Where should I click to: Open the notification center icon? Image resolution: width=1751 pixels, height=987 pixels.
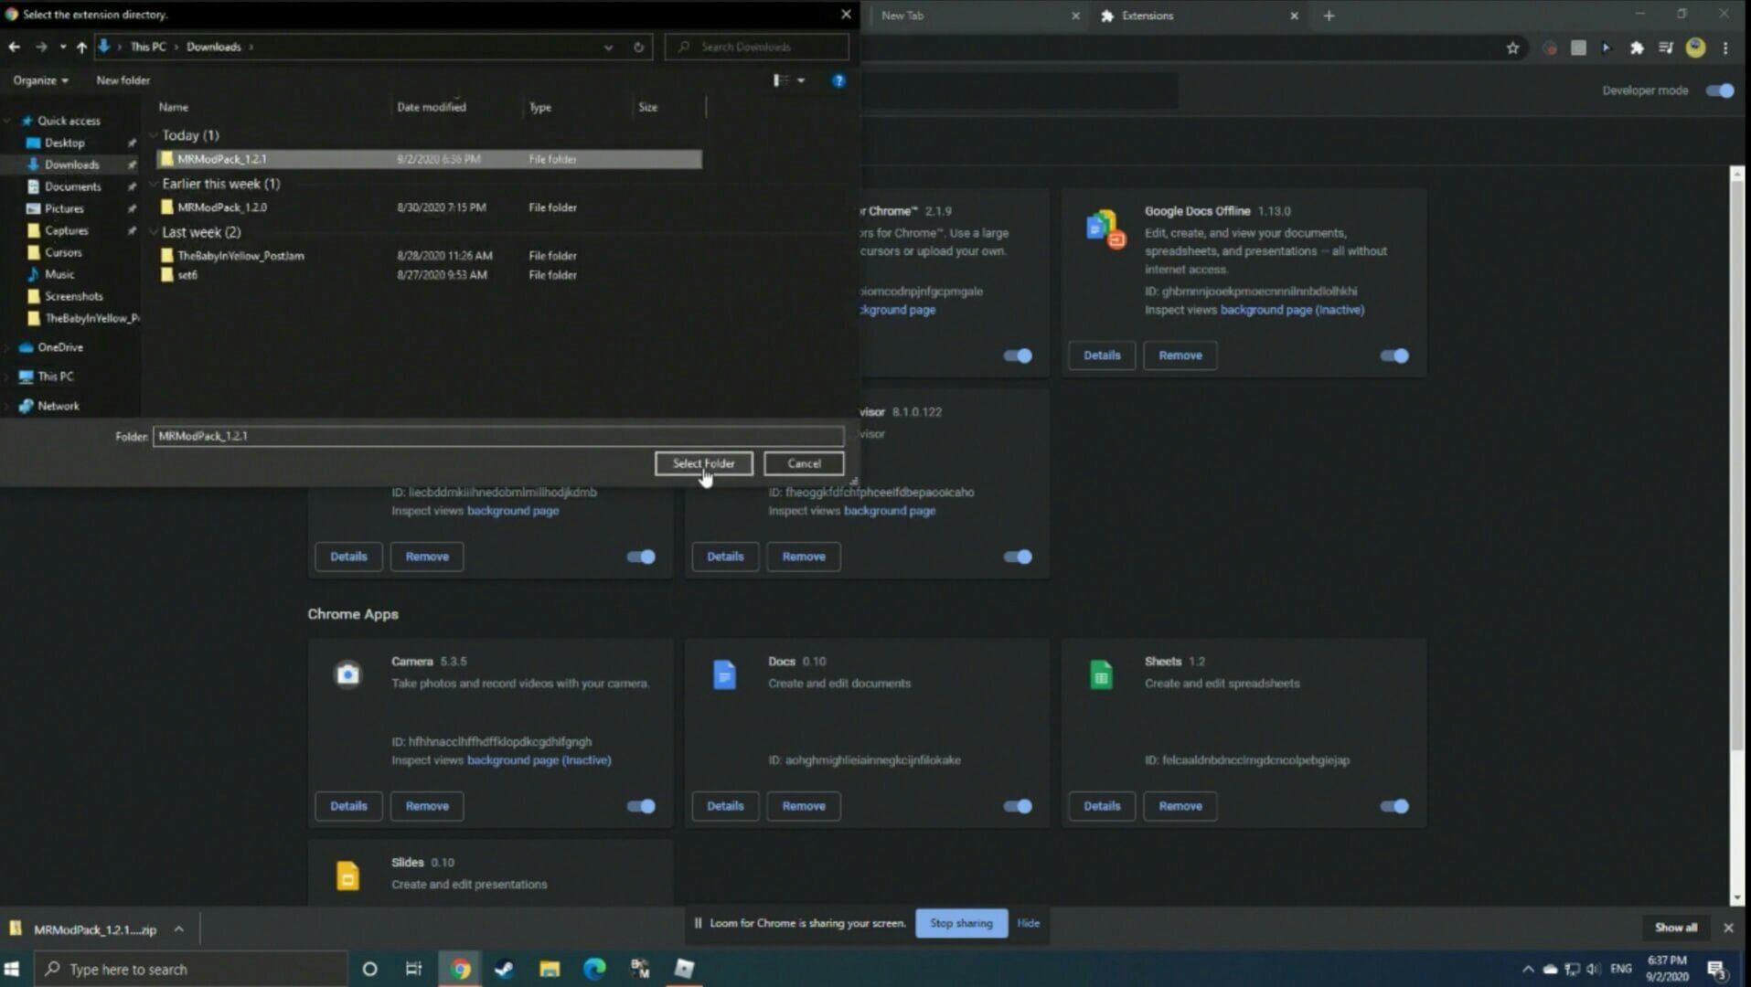(x=1716, y=970)
